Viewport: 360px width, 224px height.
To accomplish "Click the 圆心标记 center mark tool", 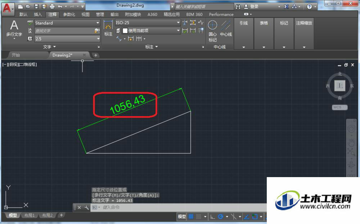I will pyautogui.click(x=213, y=31).
